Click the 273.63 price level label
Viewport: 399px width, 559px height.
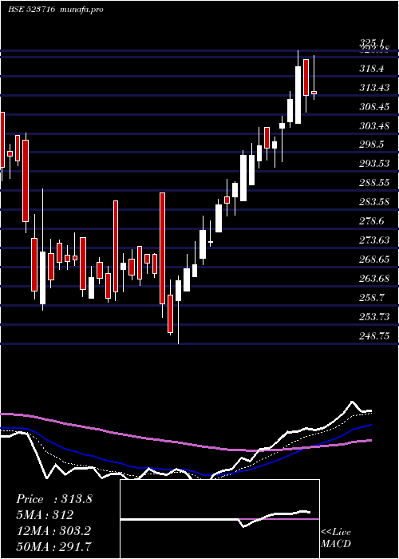374,240
